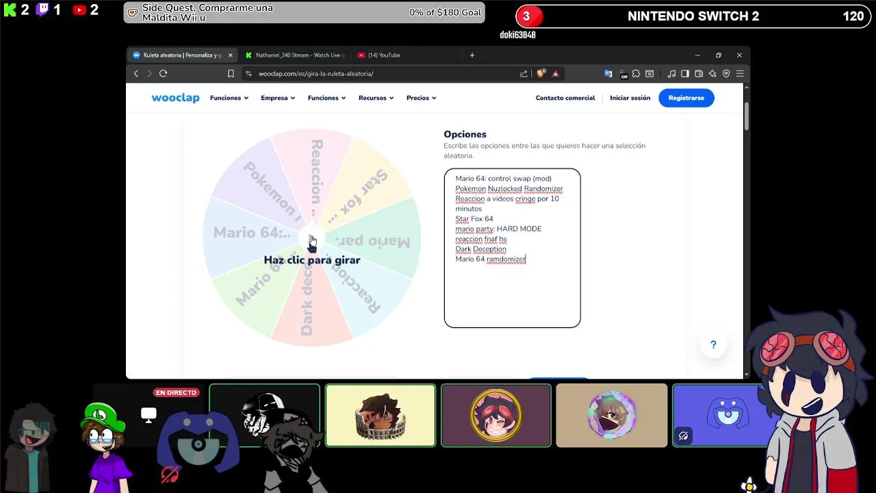Open site settings icon beside the URL
The width and height of the screenshot is (876, 493).
[248, 73]
